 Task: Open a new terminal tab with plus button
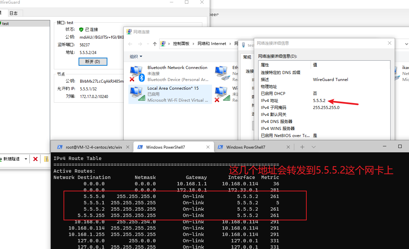click(x=302, y=147)
